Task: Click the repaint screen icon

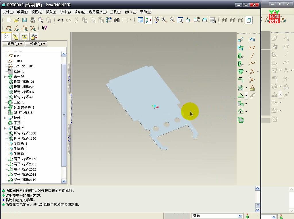Action: tap(140, 20)
